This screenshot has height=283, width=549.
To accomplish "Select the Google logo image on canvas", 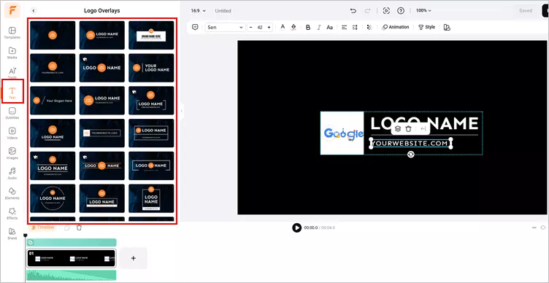I will (x=342, y=133).
